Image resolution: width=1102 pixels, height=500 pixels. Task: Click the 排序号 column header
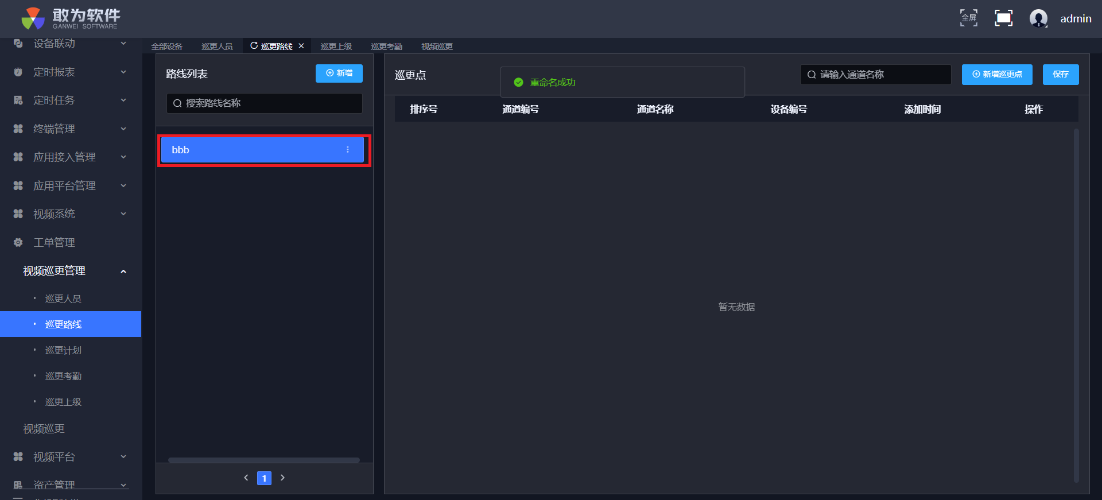pyautogui.click(x=424, y=110)
